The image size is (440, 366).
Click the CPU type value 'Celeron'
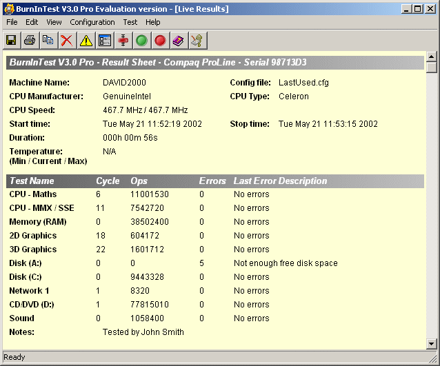(294, 96)
